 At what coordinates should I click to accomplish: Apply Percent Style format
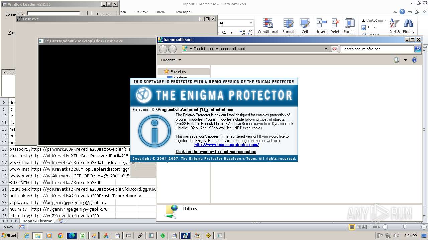coord(224,32)
